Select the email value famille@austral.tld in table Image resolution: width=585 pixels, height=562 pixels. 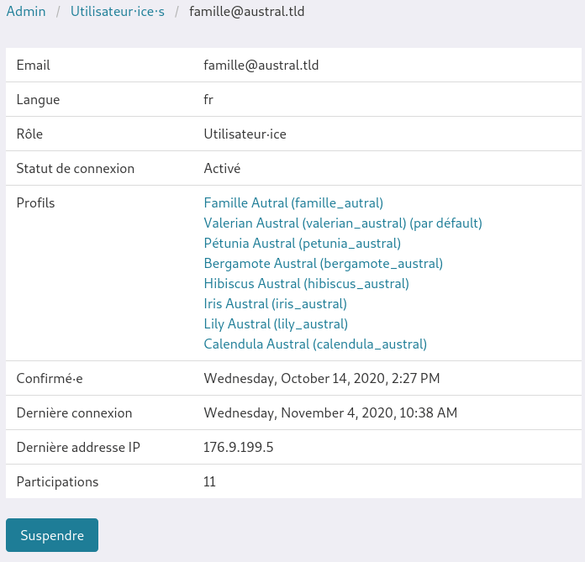tap(261, 66)
